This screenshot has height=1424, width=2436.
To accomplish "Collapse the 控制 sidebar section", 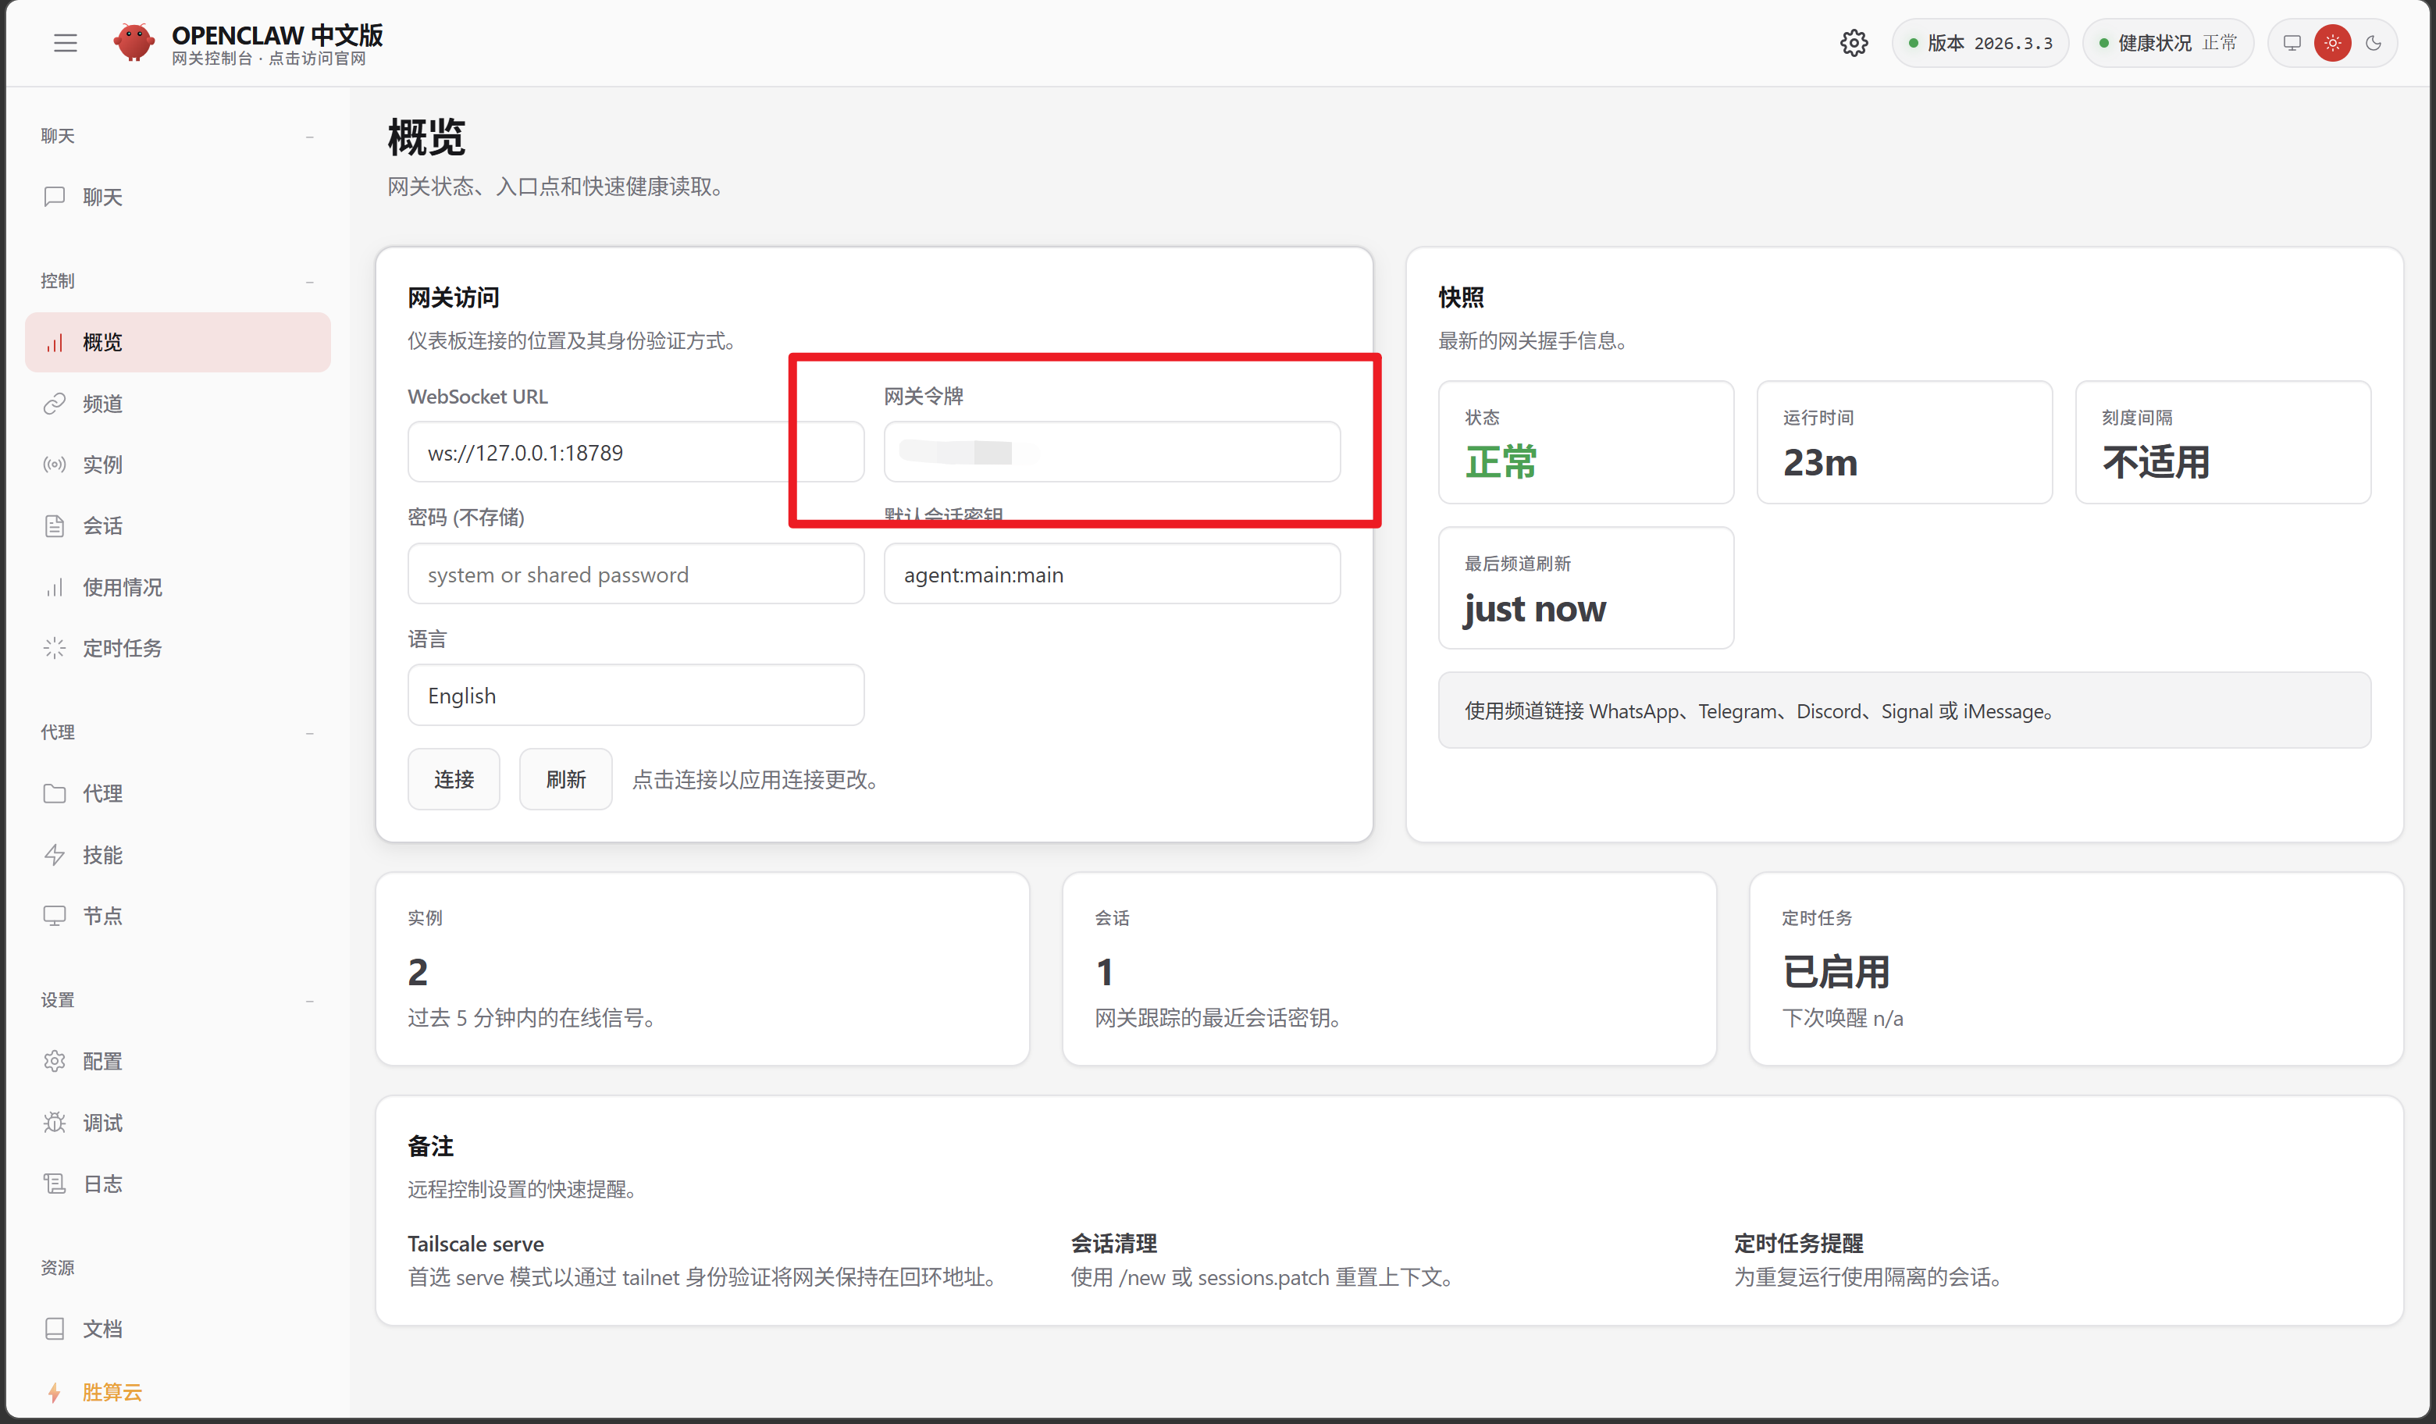I will (x=309, y=281).
